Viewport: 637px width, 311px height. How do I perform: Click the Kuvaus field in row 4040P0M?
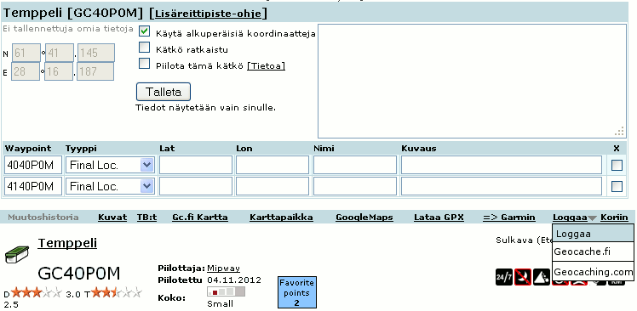(502, 165)
